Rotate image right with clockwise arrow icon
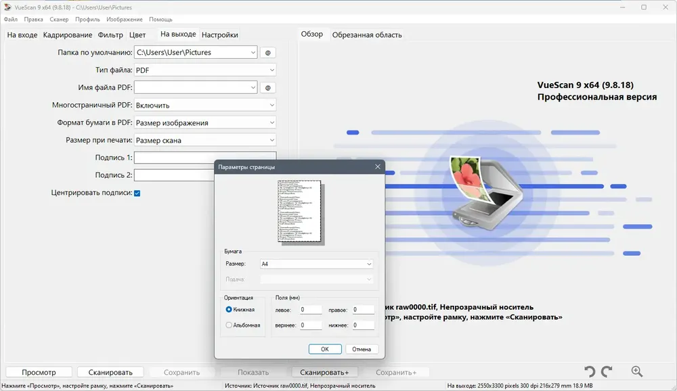 tap(607, 371)
